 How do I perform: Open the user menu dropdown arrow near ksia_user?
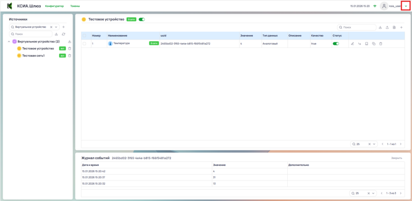click(406, 6)
